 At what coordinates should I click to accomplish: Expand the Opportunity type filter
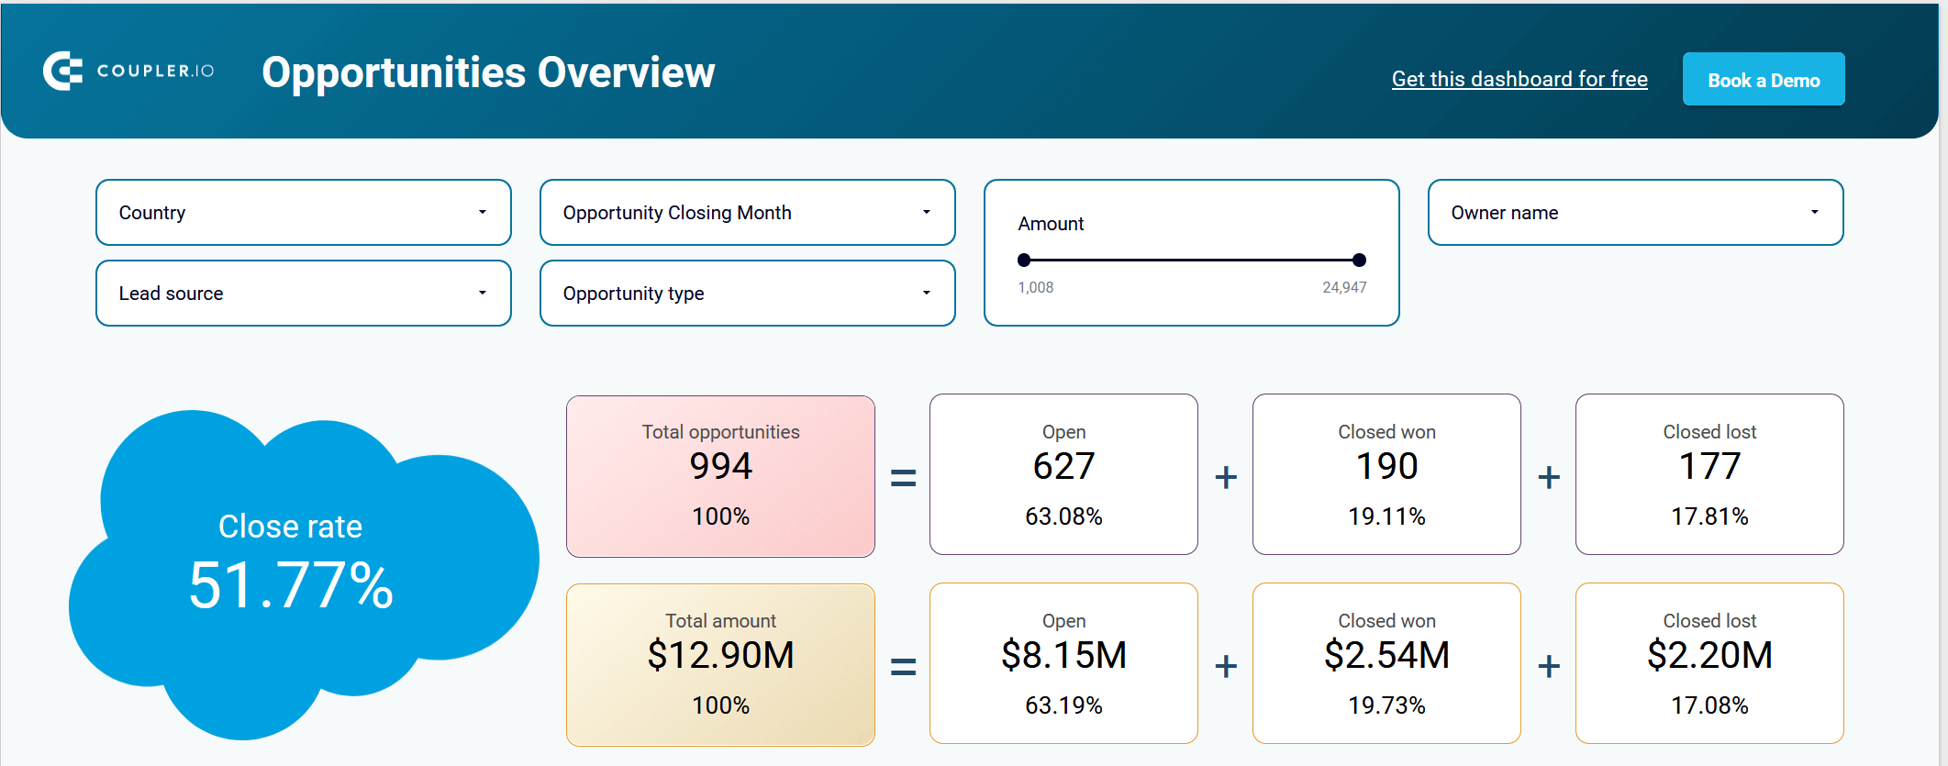[x=748, y=294]
